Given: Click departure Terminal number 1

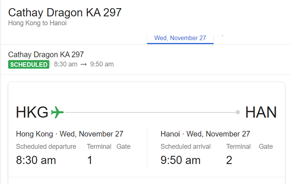Looking at the screenshot, I should (x=90, y=160).
